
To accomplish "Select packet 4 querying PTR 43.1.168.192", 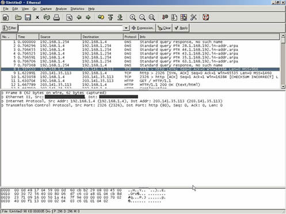I will click(140, 53).
